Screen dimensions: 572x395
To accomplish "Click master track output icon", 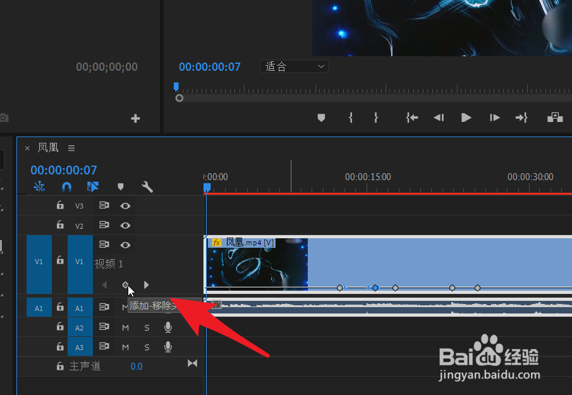I will pos(192,363).
